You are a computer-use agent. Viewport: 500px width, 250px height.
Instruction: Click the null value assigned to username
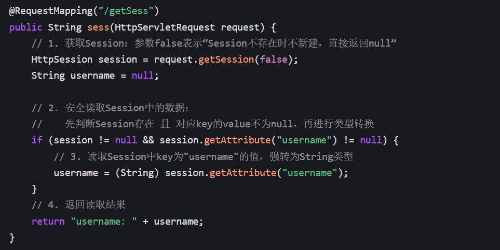143,76
